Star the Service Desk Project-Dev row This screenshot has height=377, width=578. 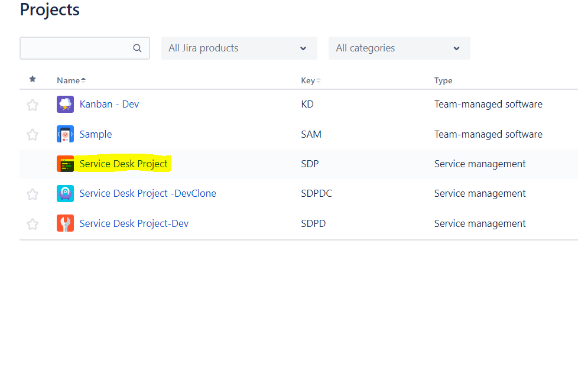(33, 224)
